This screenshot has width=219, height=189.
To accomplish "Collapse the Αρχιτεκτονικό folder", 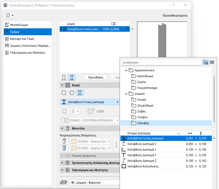I will pyautogui.click(x=126, y=70).
